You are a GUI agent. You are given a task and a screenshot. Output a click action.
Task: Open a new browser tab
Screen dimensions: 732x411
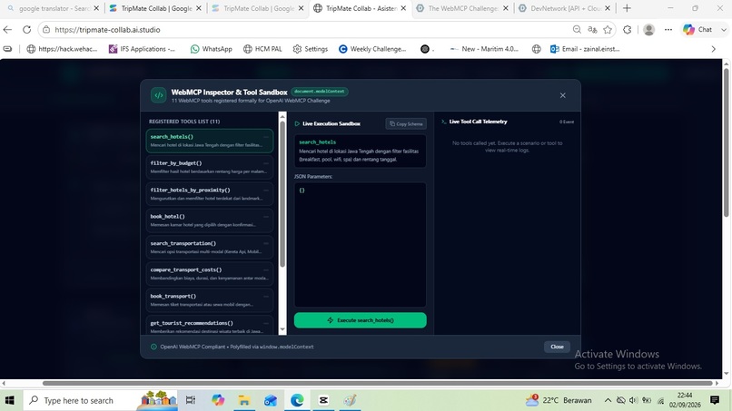click(627, 8)
